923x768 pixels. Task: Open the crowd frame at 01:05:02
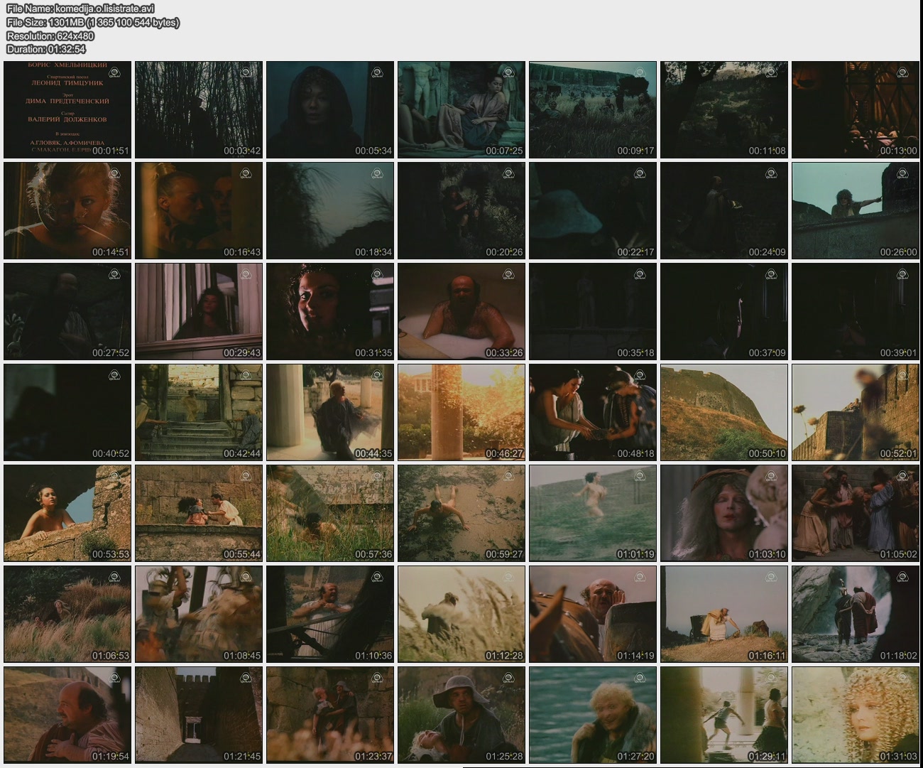(x=856, y=513)
